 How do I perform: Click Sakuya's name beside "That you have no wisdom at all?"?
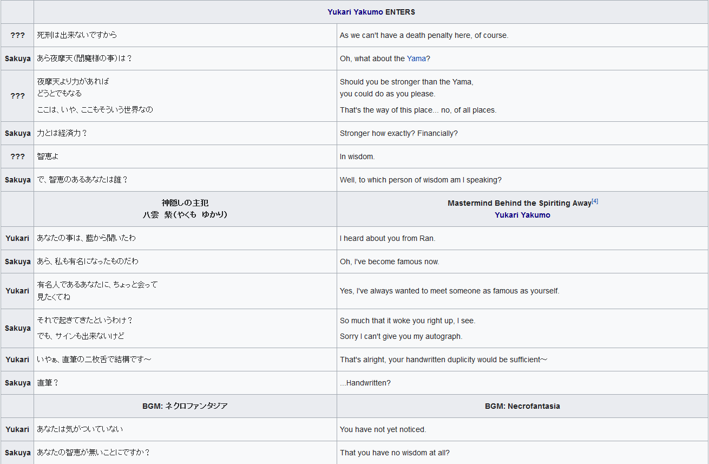18,453
